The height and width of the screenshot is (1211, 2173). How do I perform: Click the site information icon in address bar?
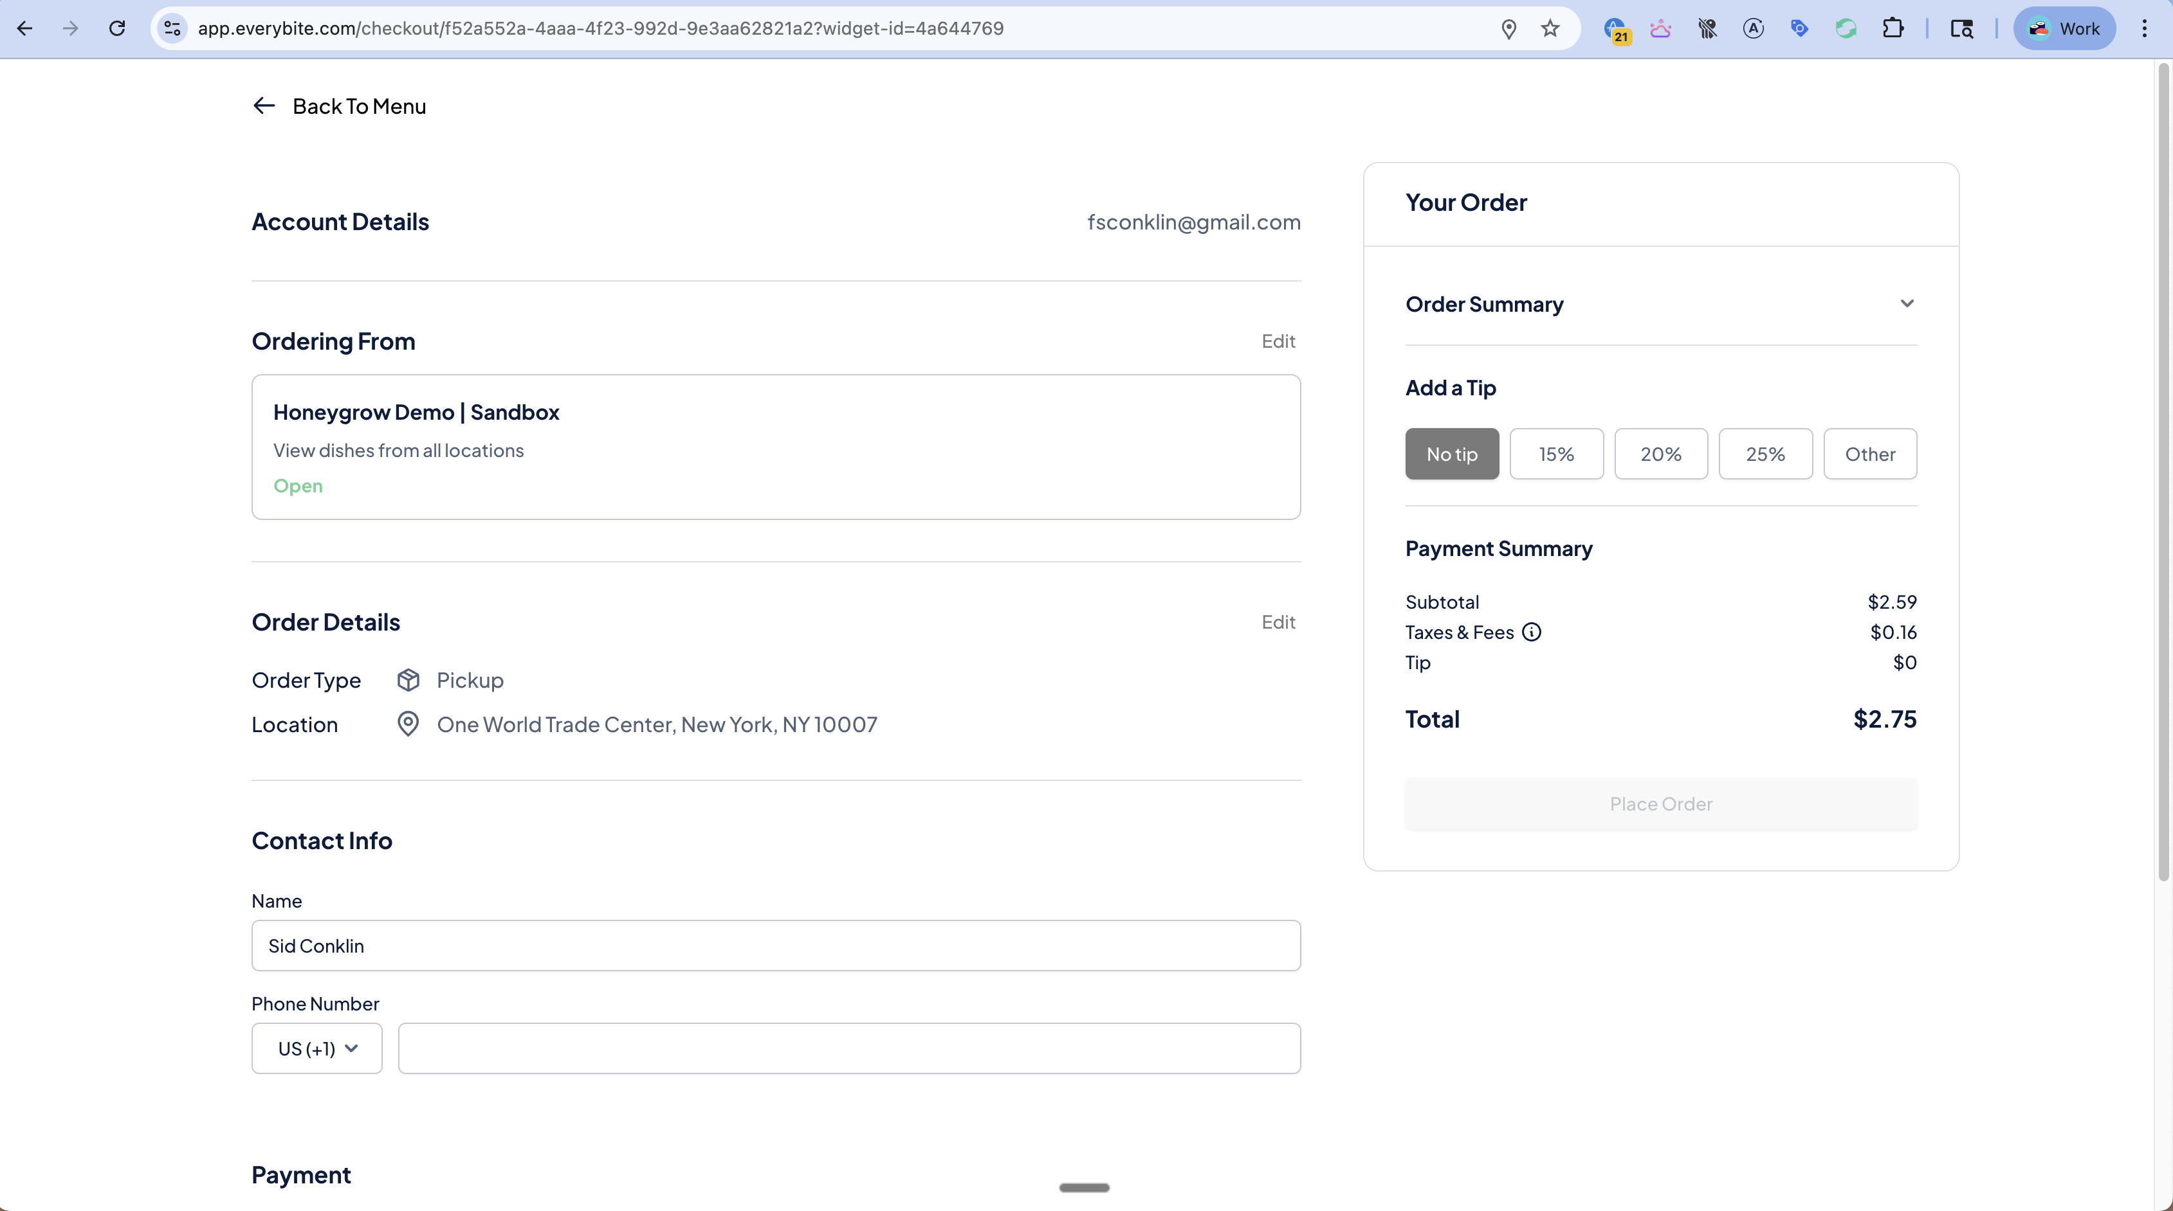tap(173, 29)
